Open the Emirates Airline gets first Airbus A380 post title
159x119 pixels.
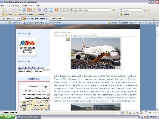(x=75, y=35)
